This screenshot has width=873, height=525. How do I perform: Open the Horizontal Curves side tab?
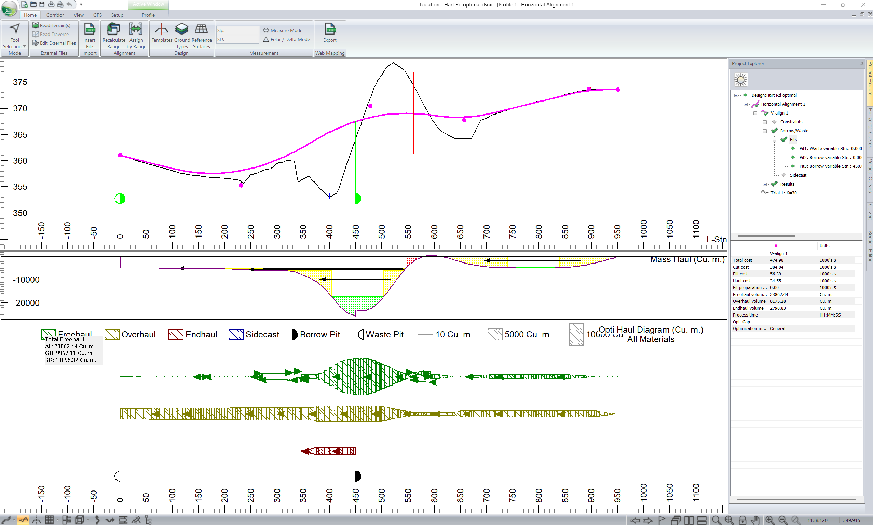tap(870, 128)
